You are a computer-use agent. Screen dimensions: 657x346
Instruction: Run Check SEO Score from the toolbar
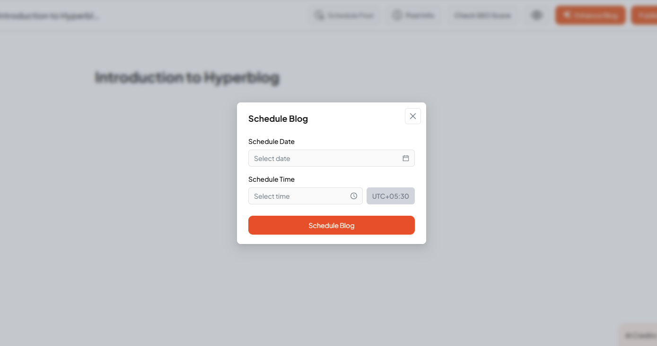[482, 15]
